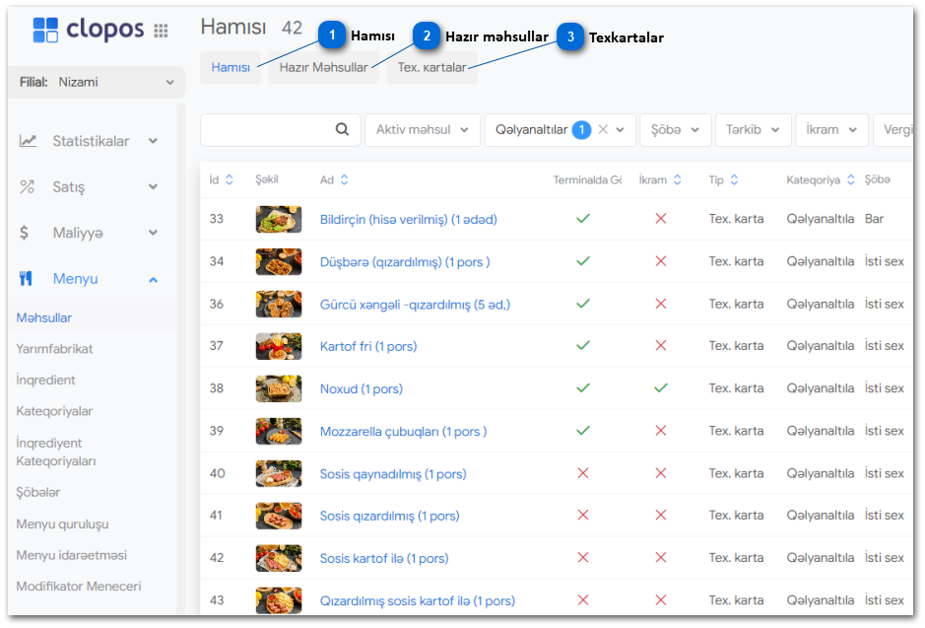Image resolution: width=925 pixels, height=628 pixels.
Task: Click terminal checkmark for Kartof fri row
Action: 583,346
